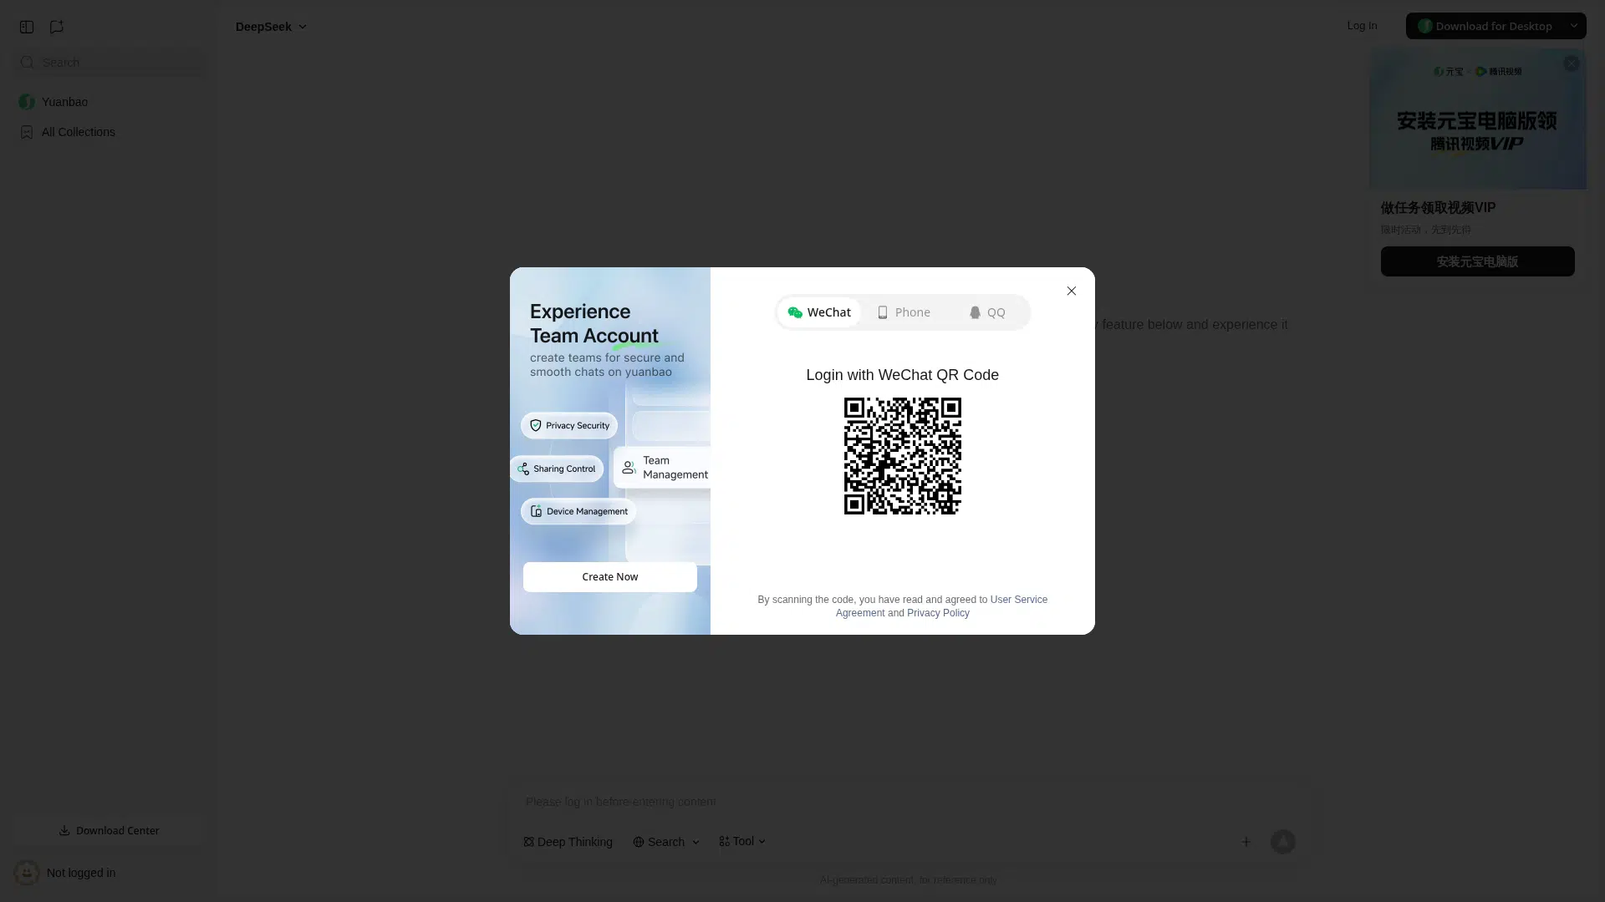The width and height of the screenshot is (1605, 902).
Task: Dismiss the desktop ad banner
Action: pyautogui.click(x=1572, y=63)
